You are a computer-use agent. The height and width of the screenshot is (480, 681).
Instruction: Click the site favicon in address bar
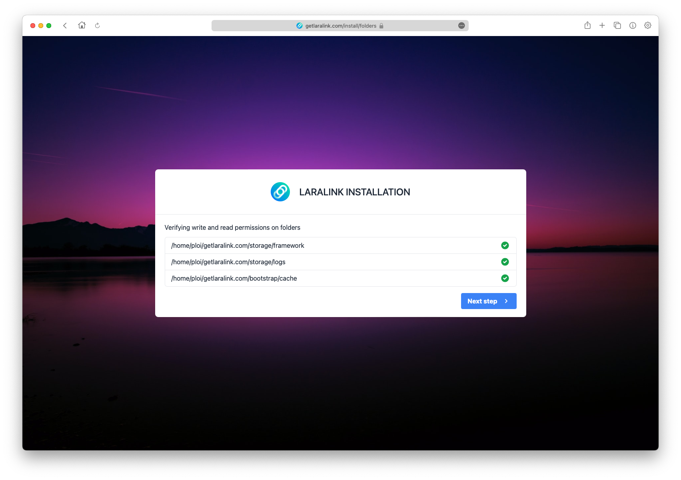click(x=299, y=26)
